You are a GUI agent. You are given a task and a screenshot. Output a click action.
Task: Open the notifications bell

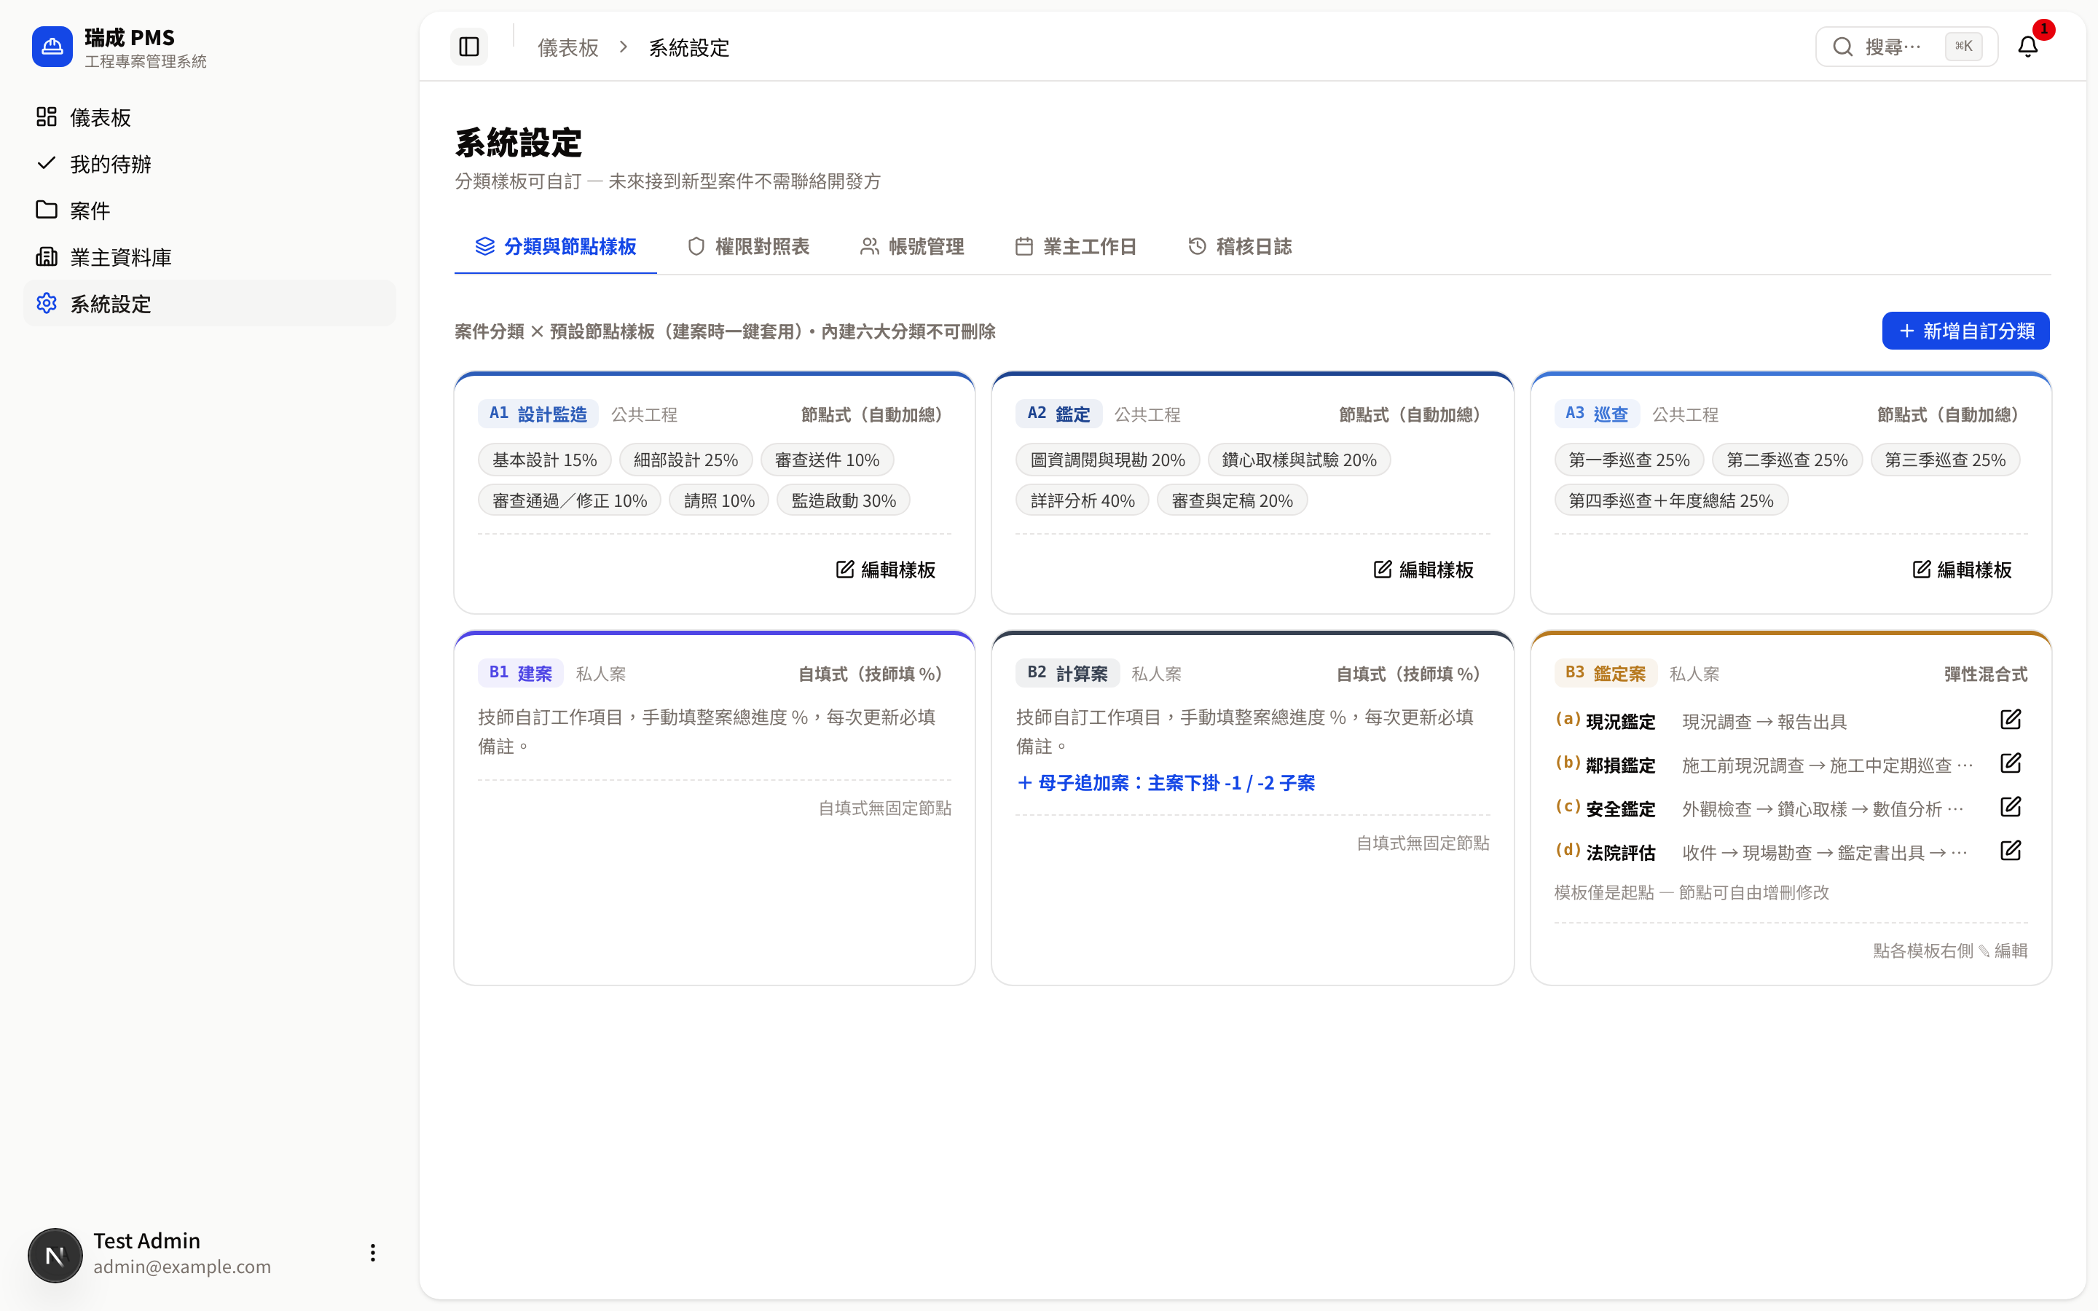[2027, 47]
